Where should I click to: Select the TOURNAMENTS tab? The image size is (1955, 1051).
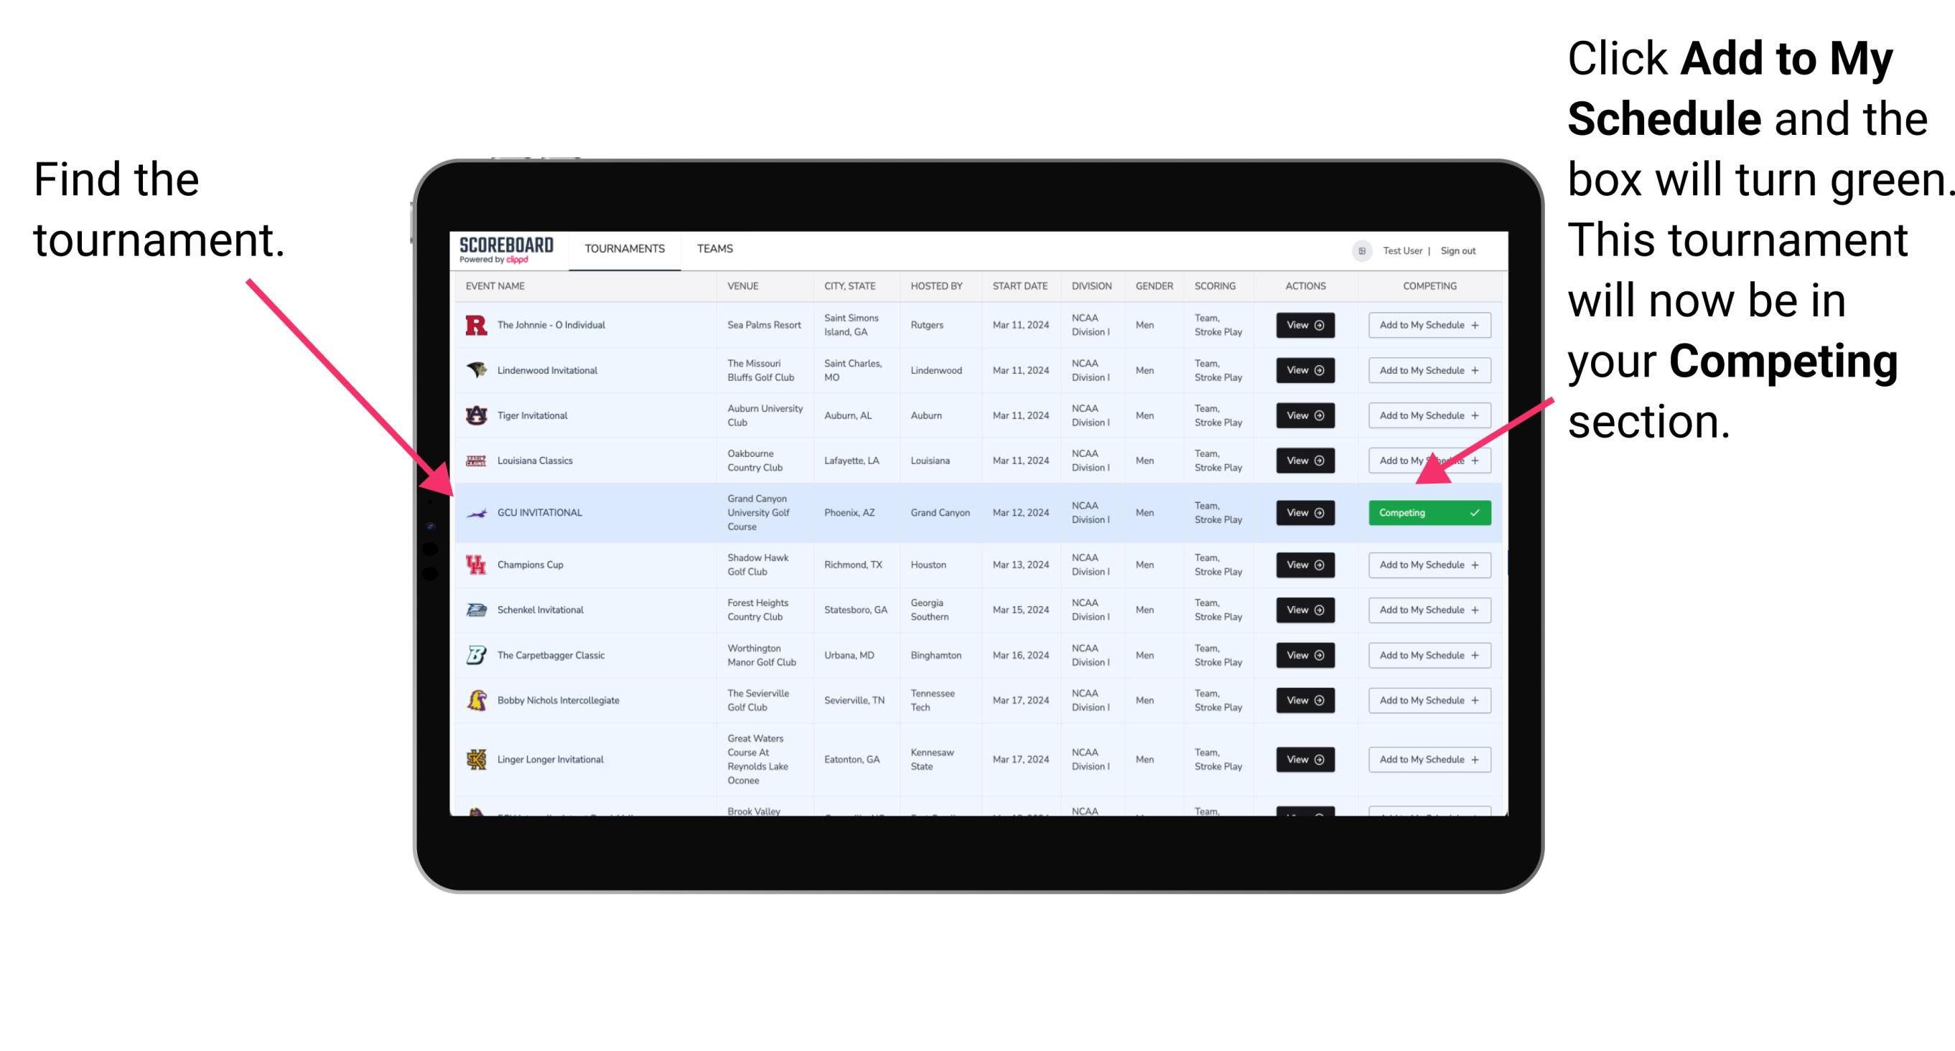point(624,248)
